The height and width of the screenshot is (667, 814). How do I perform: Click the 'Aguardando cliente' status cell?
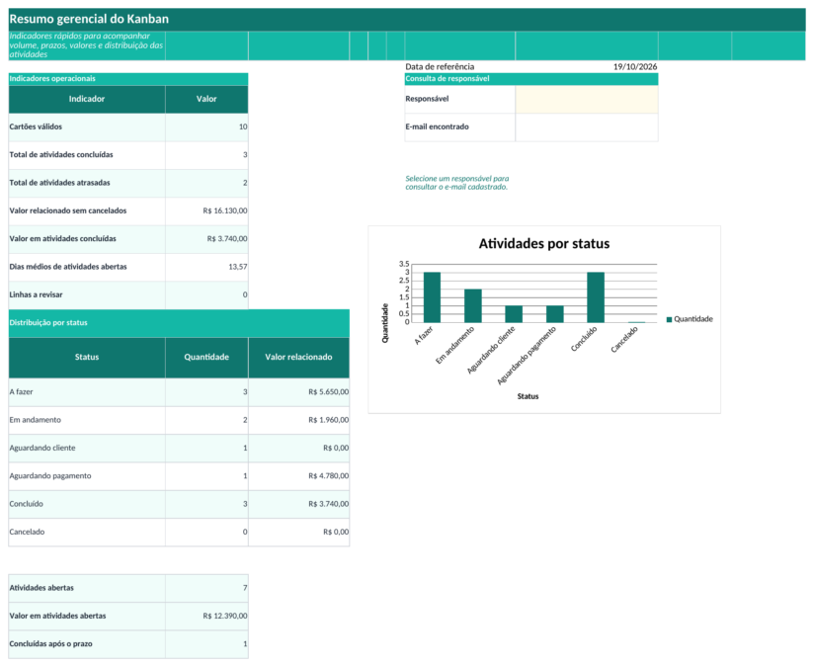point(87,449)
